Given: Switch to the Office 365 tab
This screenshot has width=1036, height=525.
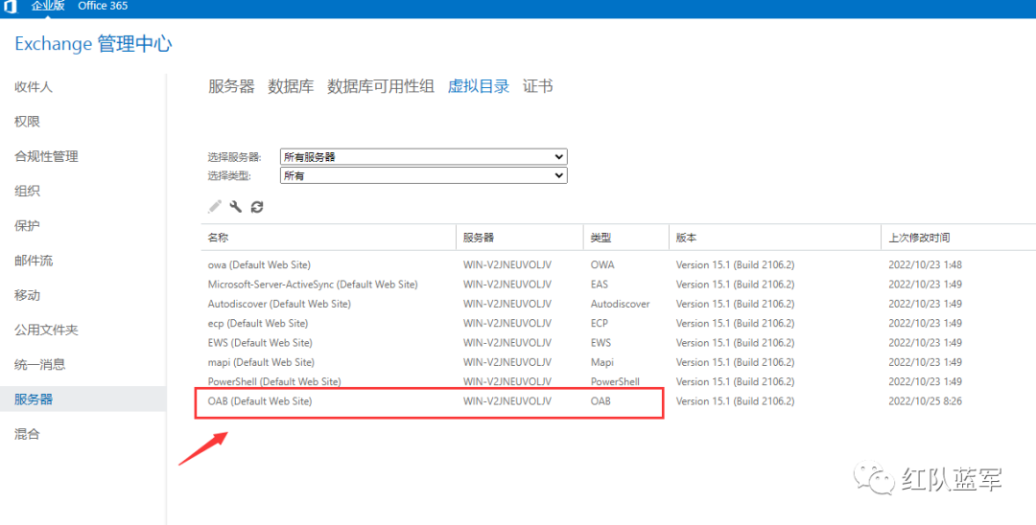Looking at the screenshot, I should (103, 6).
